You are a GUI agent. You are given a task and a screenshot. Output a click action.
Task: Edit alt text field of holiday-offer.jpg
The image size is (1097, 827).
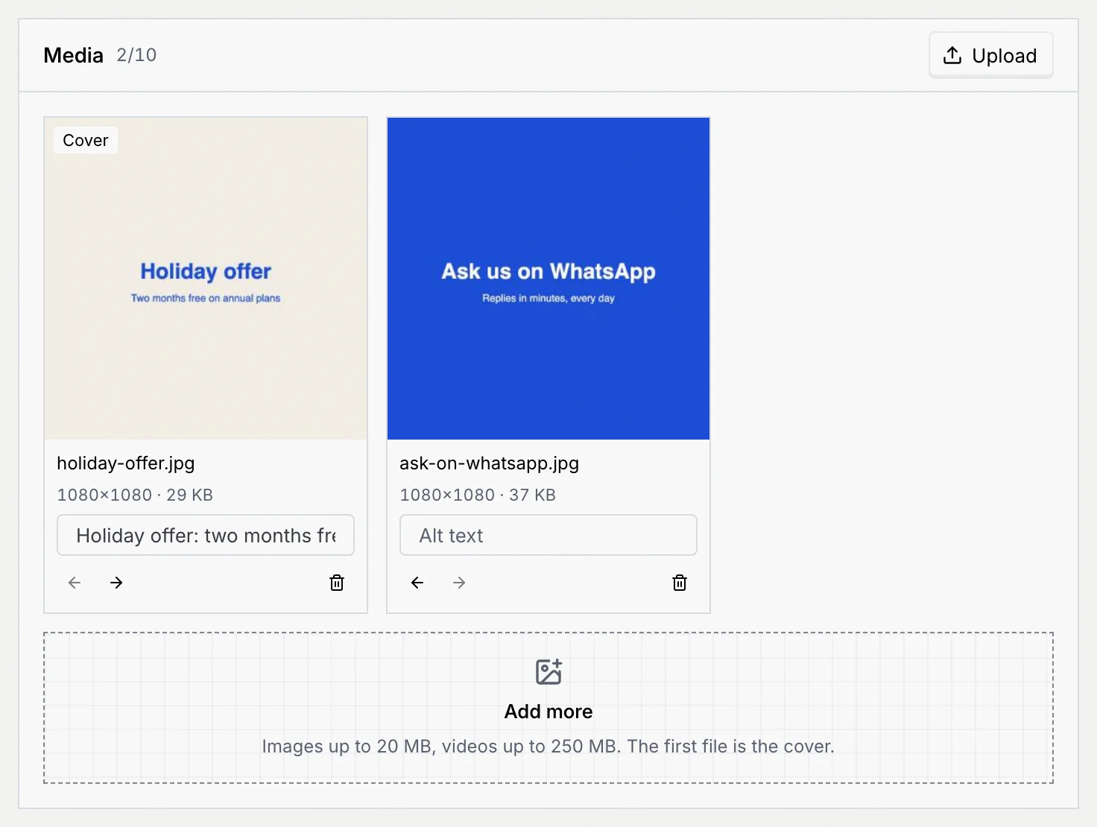[206, 535]
